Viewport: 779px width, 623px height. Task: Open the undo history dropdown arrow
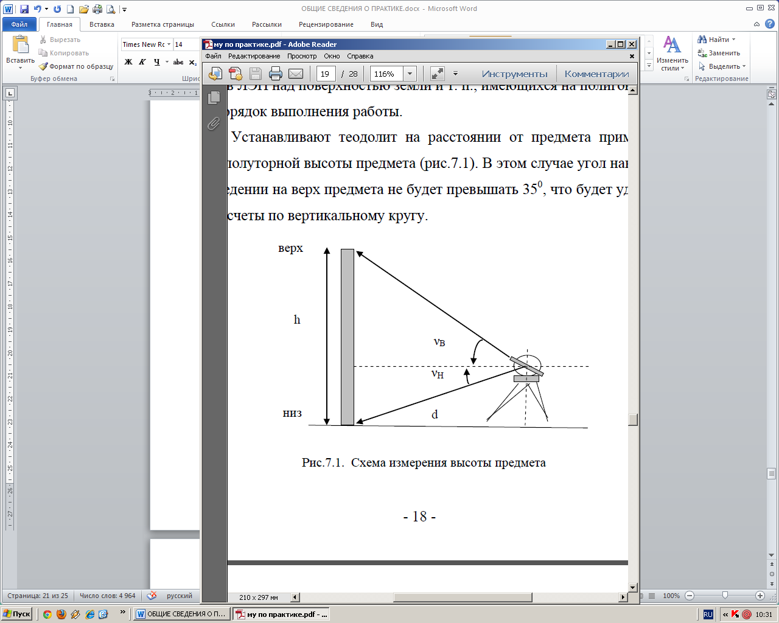(46, 9)
